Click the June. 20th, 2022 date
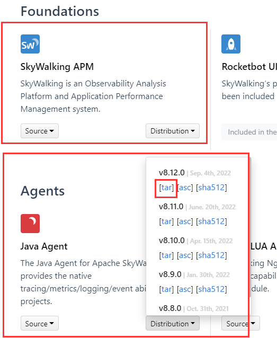 tap(212, 207)
